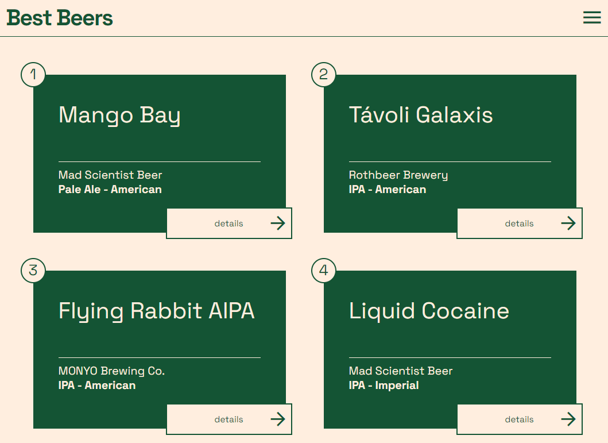Click the Liquid Cocaine beer title
This screenshot has width=608, height=443.
pyautogui.click(x=428, y=311)
